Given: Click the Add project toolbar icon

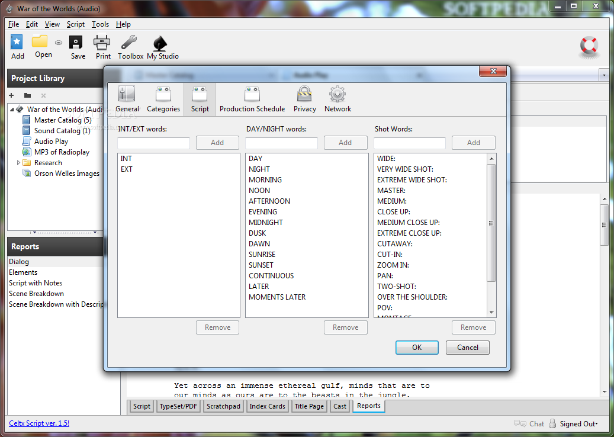Looking at the screenshot, I should (x=17, y=47).
